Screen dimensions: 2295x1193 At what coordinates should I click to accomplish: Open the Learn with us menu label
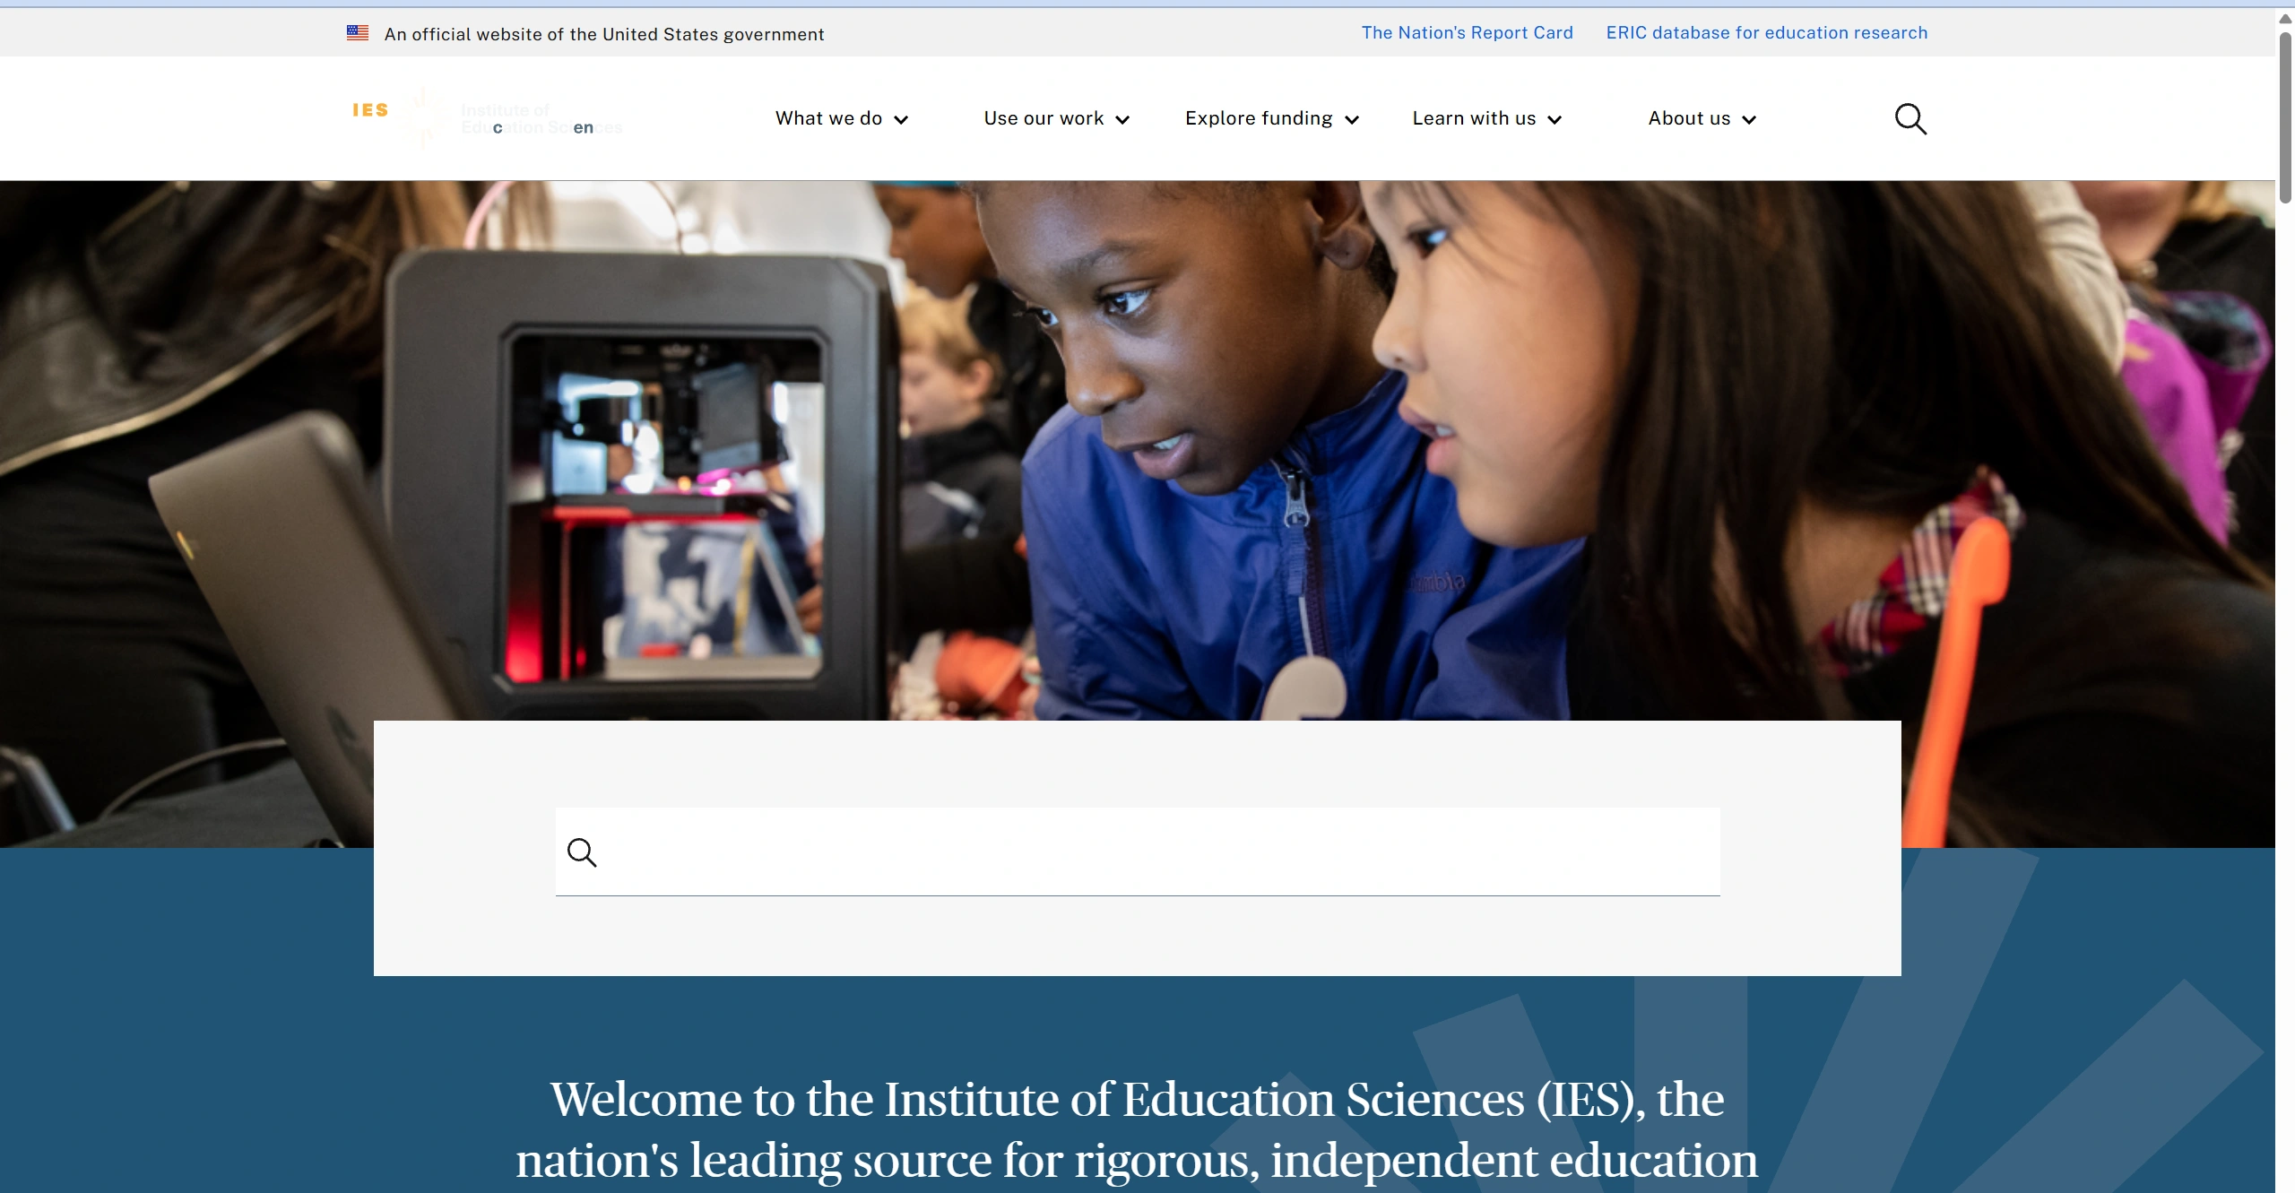point(1474,118)
